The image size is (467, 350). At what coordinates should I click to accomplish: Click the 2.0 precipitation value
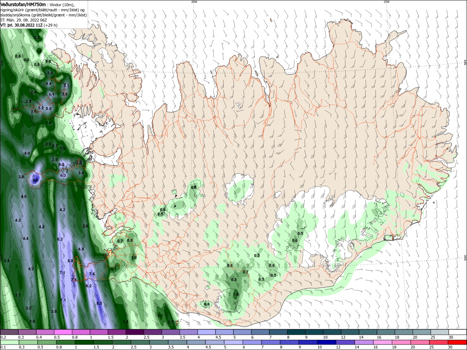(48, 144)
